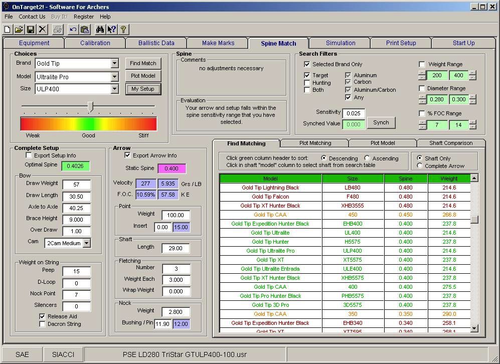Activate context help with the arrow-question icon
This screenshot has width=500, height=364.
pos(112,29)
